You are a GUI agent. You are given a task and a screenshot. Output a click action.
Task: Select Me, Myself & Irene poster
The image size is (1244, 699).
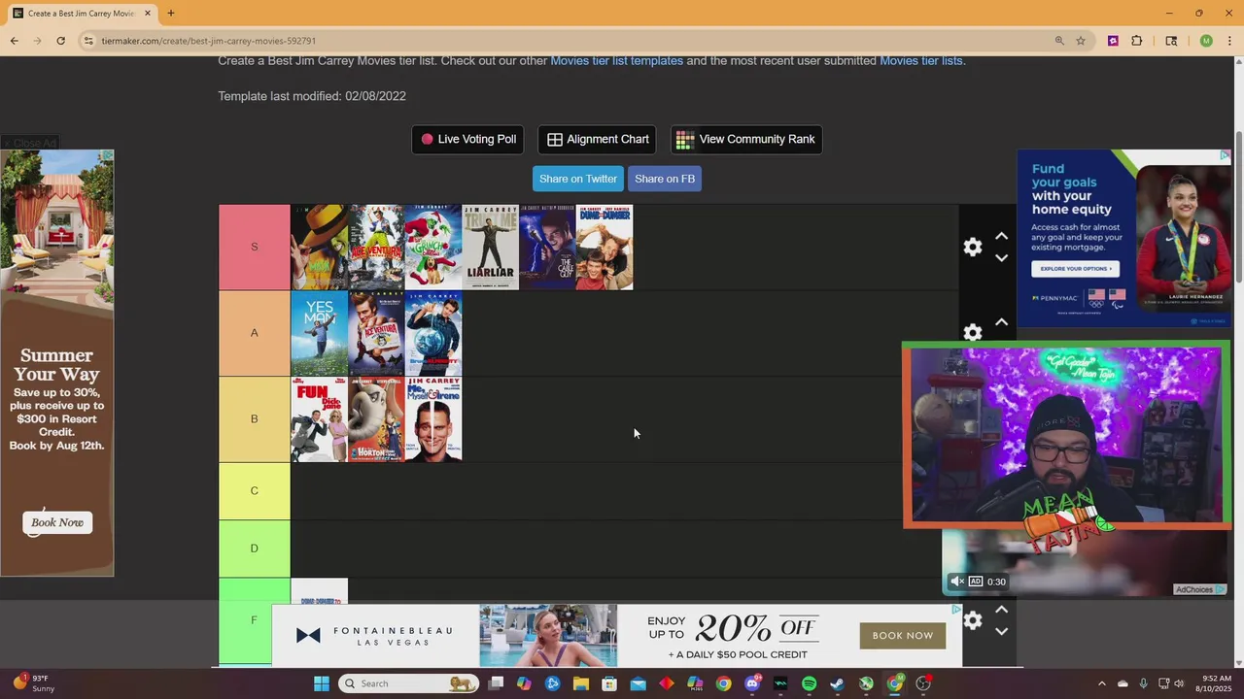point(433,419)
